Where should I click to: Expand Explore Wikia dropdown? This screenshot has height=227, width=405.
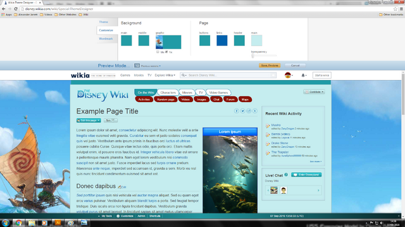click(165, 75)
